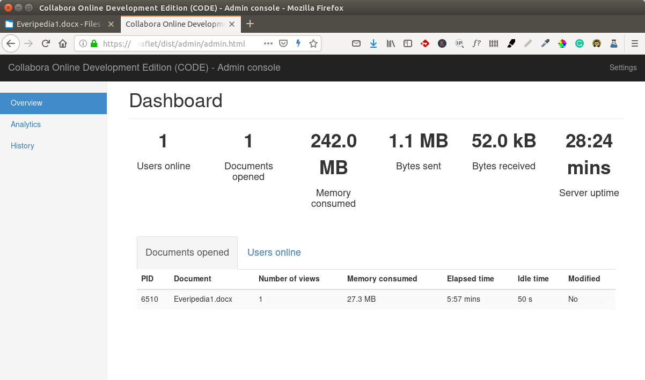Open the Firefox downloads panel
This screenshot has width=645, height=380.
coord(373,44)
